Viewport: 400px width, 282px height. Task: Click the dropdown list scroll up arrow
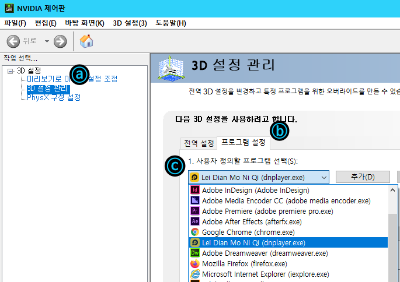[x=392, y=190]
